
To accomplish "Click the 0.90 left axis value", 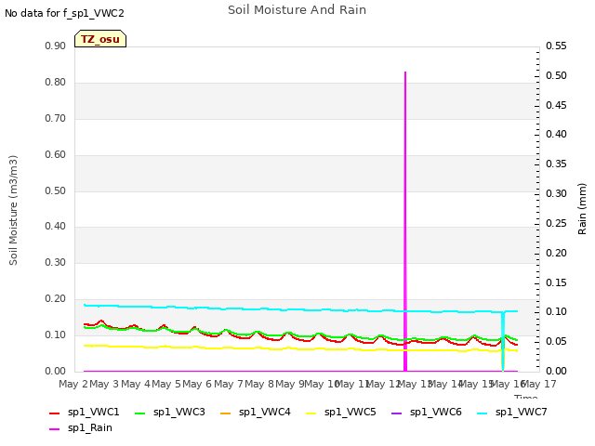I will (x=56, y=46).
